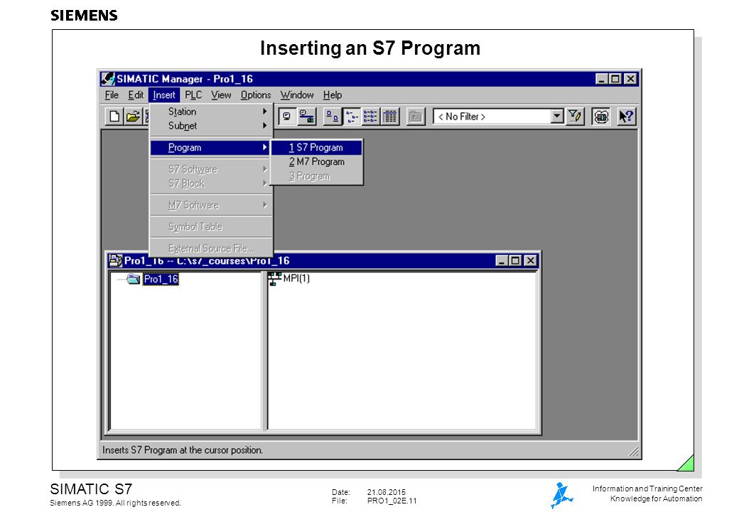The height and width of the screenshot is (512, 739).
Task: Click the disabled 3 Program entry
Action: tap(316, 176)
